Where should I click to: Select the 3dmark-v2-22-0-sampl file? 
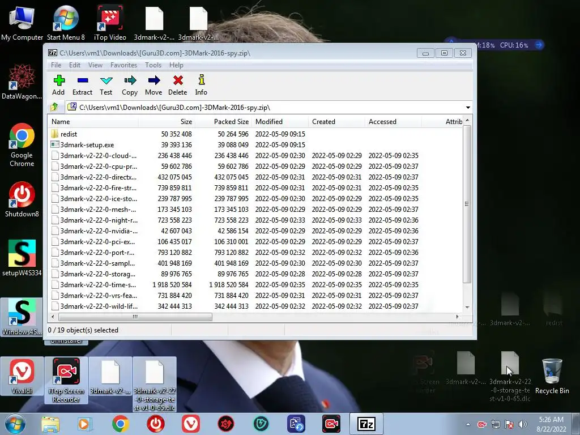[x=255, y=263]
